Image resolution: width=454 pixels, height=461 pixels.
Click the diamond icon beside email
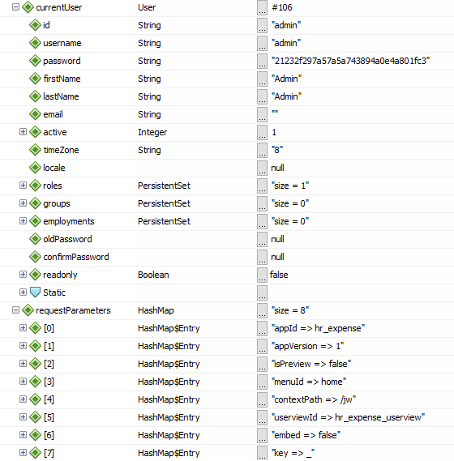point(35,114)
